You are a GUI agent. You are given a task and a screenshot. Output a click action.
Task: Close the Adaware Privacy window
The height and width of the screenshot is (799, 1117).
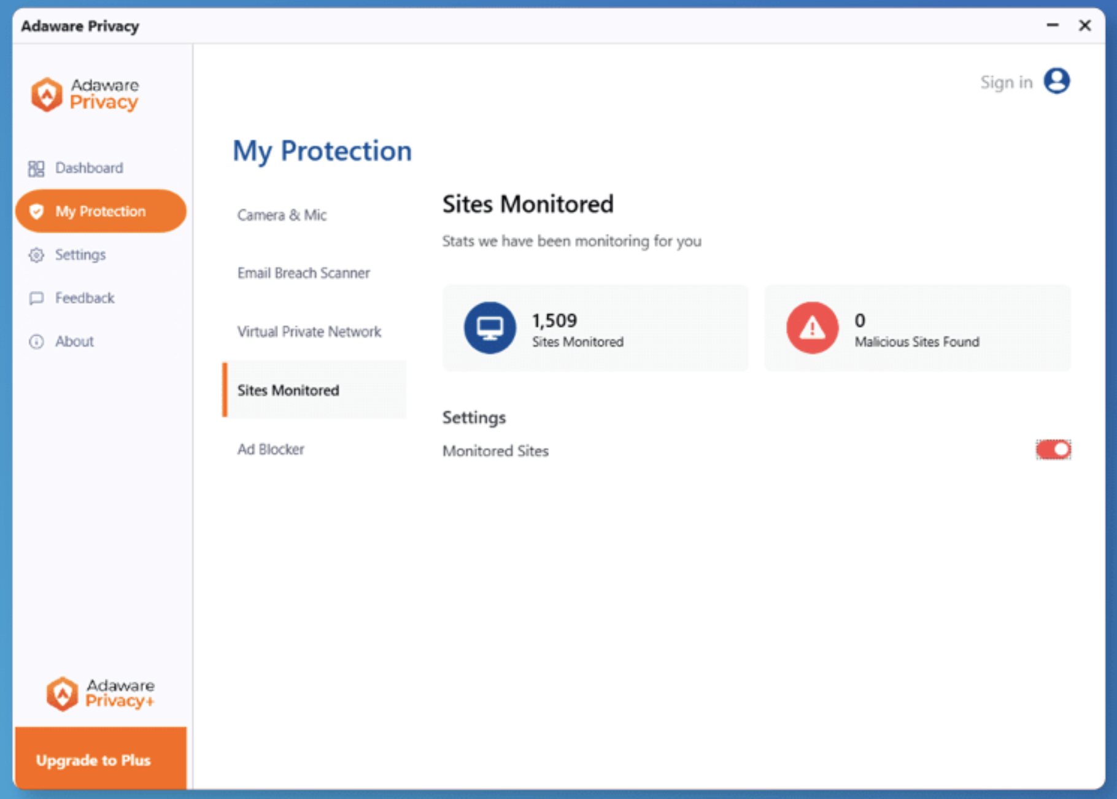[x=1084, y=25]
